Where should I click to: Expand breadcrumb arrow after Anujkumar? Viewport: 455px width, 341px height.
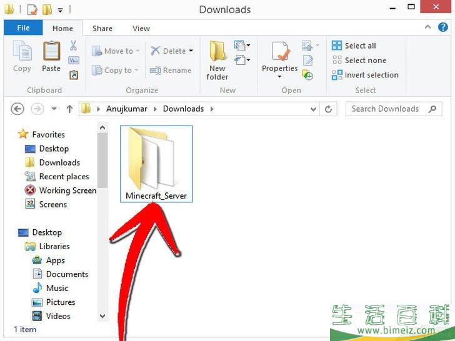(x=155, y=109)
